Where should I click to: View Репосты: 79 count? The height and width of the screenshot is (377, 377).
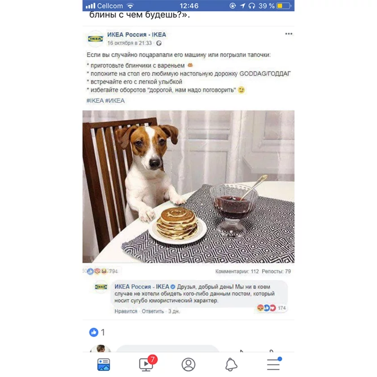coord(276,272)
